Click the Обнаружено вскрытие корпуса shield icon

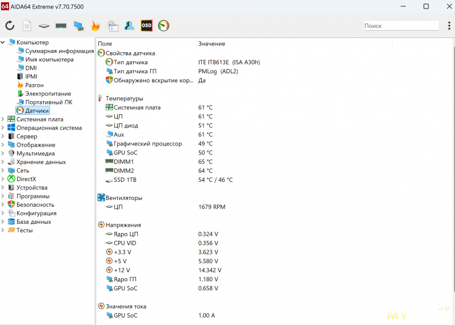(x=109, y=80)
